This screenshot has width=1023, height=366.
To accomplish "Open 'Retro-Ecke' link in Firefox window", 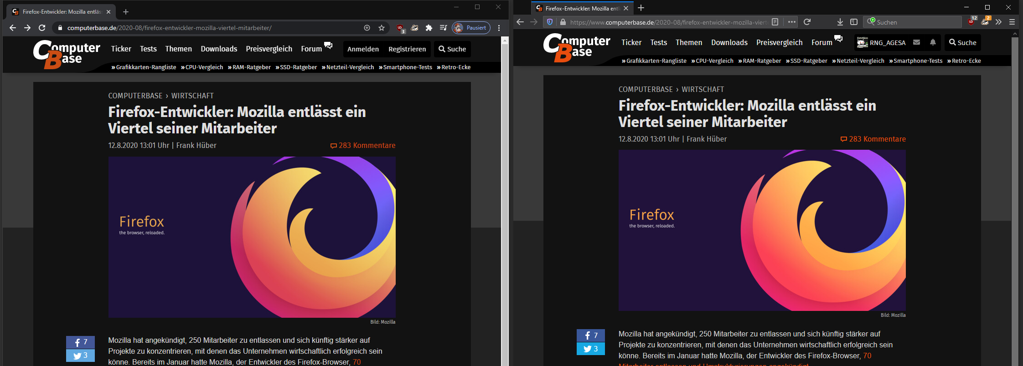I will (x=964, y=61).
